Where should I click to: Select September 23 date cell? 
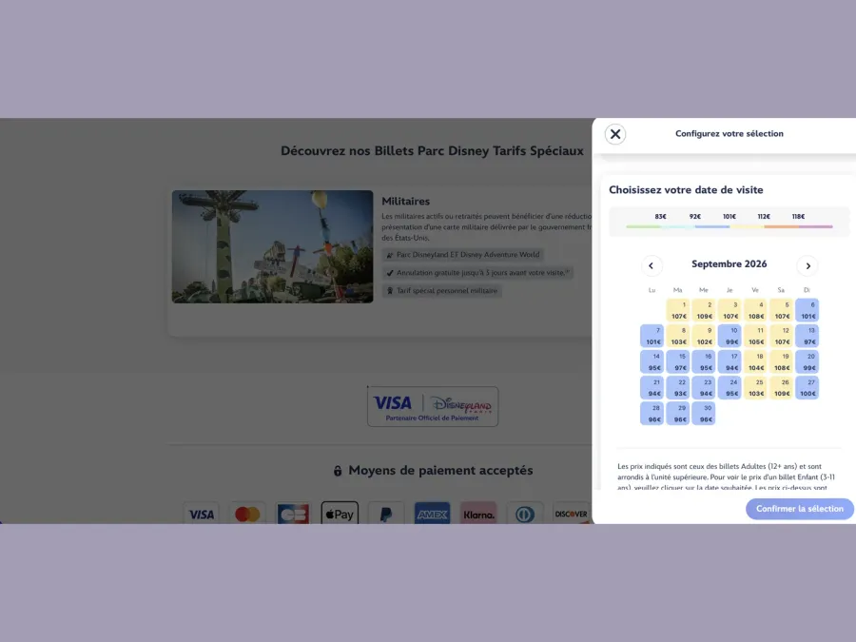704,388
